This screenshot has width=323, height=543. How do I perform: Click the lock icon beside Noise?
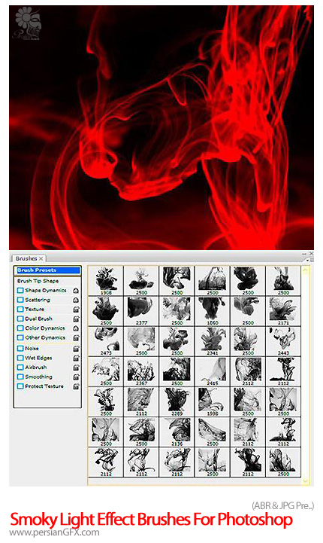(76, 349)
